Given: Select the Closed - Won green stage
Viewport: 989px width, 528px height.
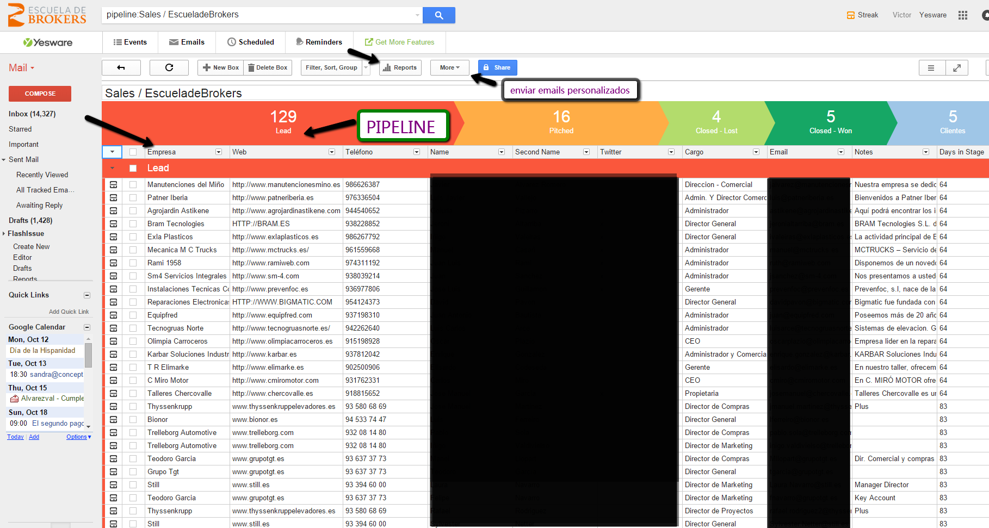Looking at the screenshot, I should [x=830, y=123].
